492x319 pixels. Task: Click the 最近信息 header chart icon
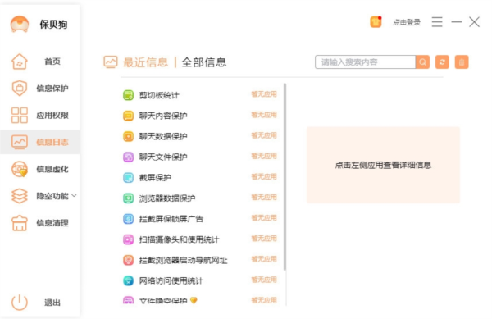[x=111, y=62]
